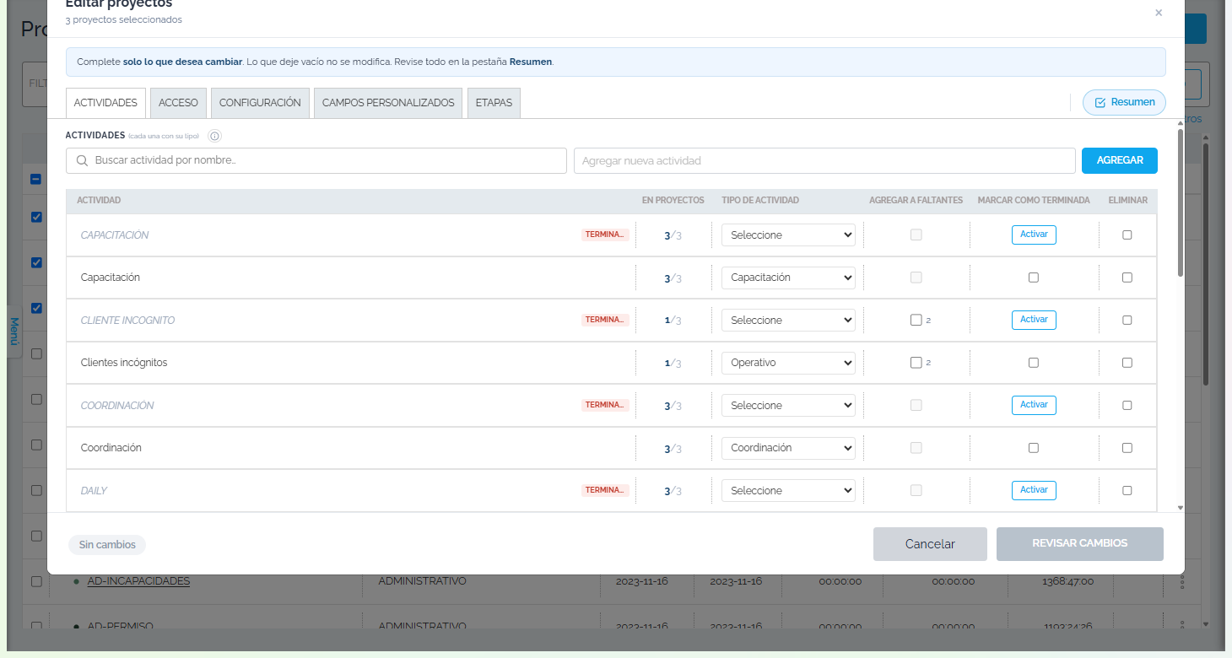The height and width of the screenshot is (658, 1232).
Task: Open type dropdown for DAILY row
Action: pos(788,491)
